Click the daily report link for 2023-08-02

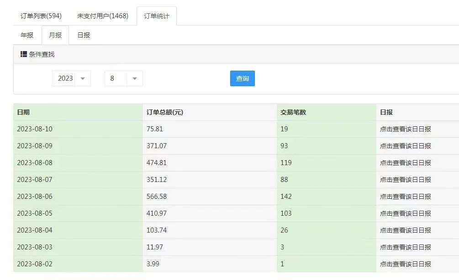point(406,264)
